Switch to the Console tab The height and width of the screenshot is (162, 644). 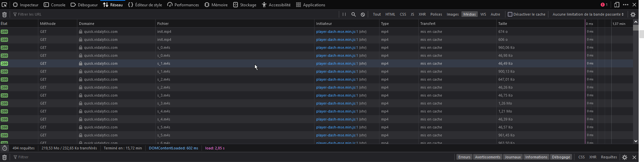pyautogui.click(x=55, y=5)
